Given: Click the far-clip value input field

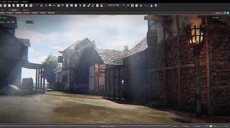Looking at the screenshot, I should pyautogui.click(x=219, y=13).
